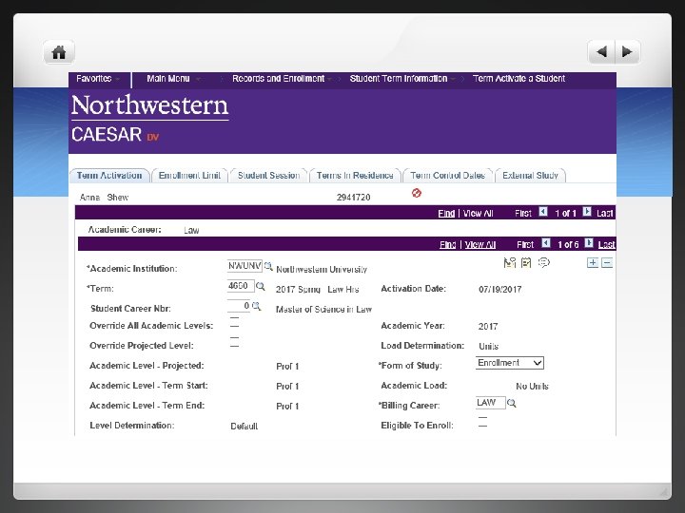Click Master of Science in Law text
Image resolution: width=685 pixels, height=513 pixels.
click(x=323, y=310)
